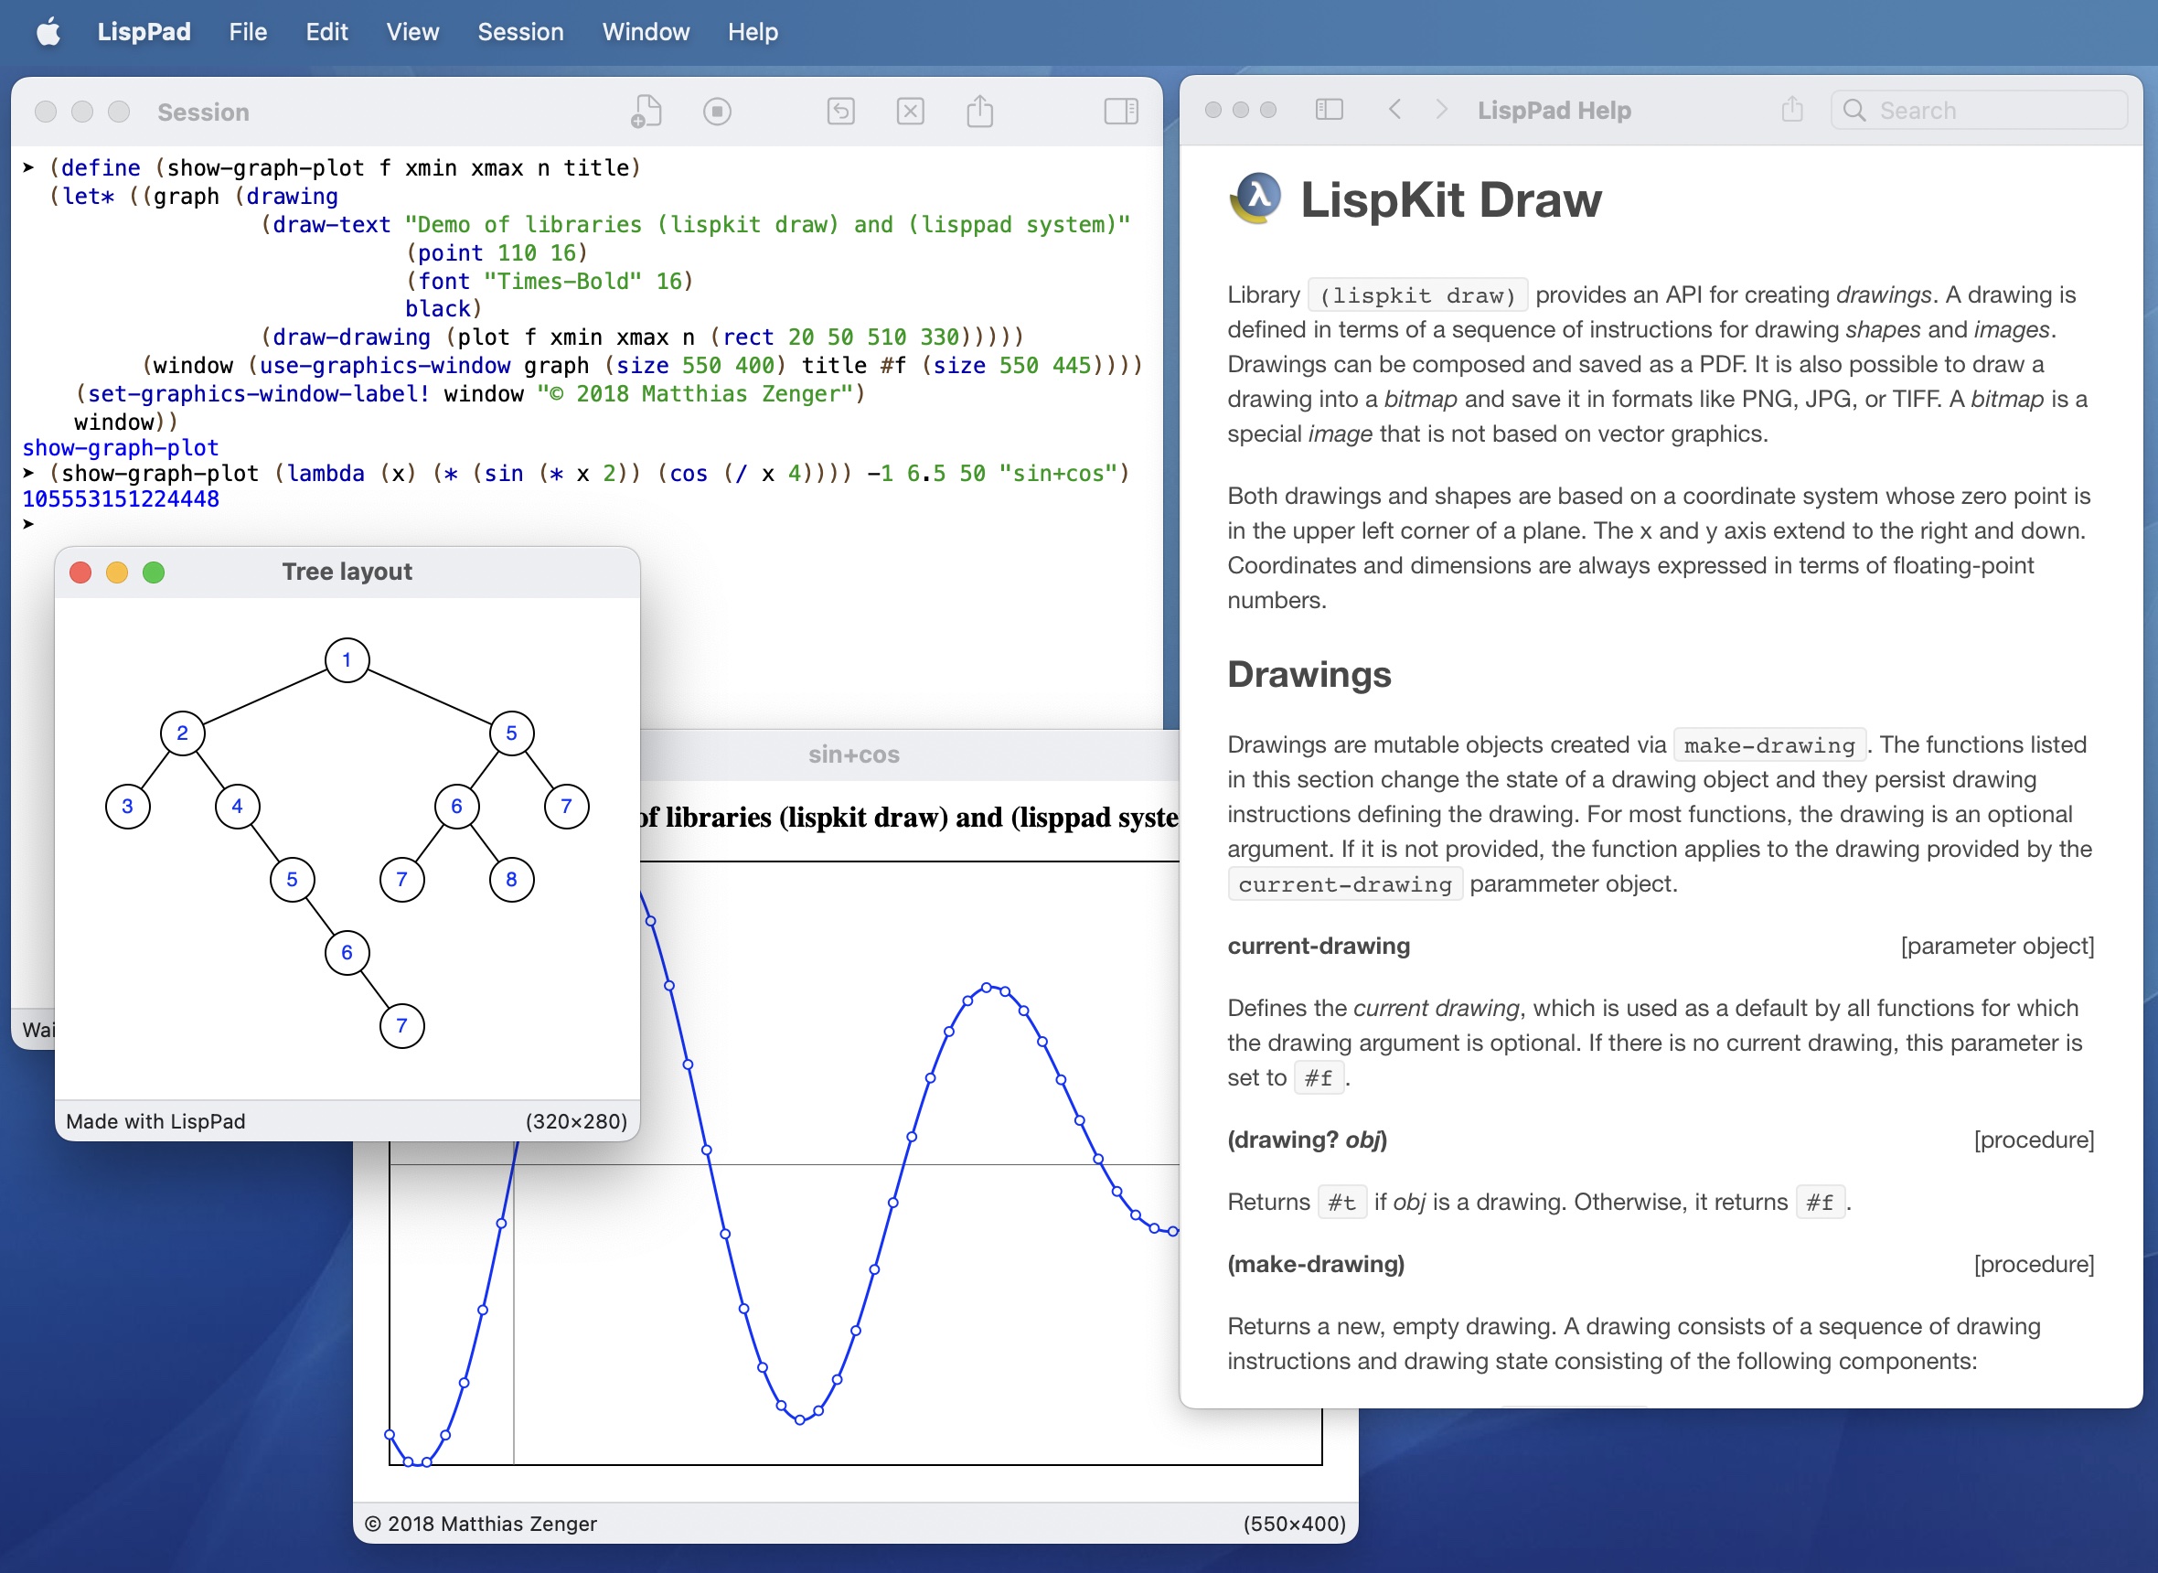
Task: Click the 'Session' window title
Action: point(203,112)
